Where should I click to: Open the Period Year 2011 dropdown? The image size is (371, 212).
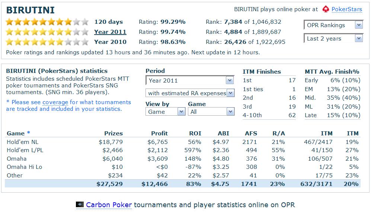pyautogui.click(x=190, y=80)
